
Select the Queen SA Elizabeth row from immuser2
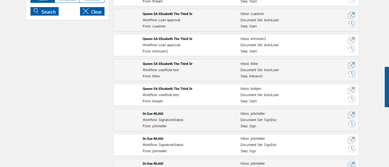point(199,45)
